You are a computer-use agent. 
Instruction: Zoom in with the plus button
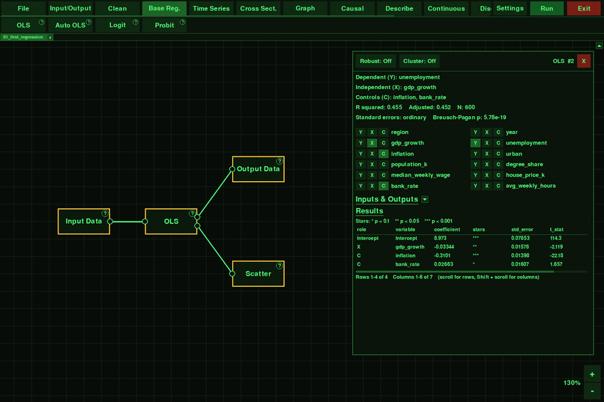(592, 374)
